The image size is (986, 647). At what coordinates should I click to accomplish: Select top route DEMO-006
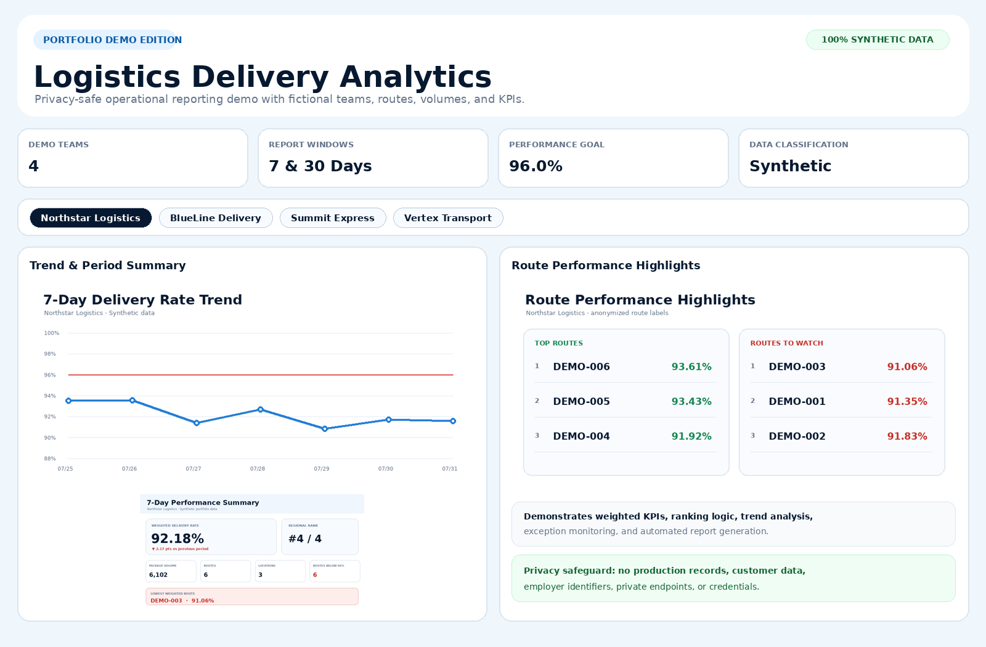[626, 367]
